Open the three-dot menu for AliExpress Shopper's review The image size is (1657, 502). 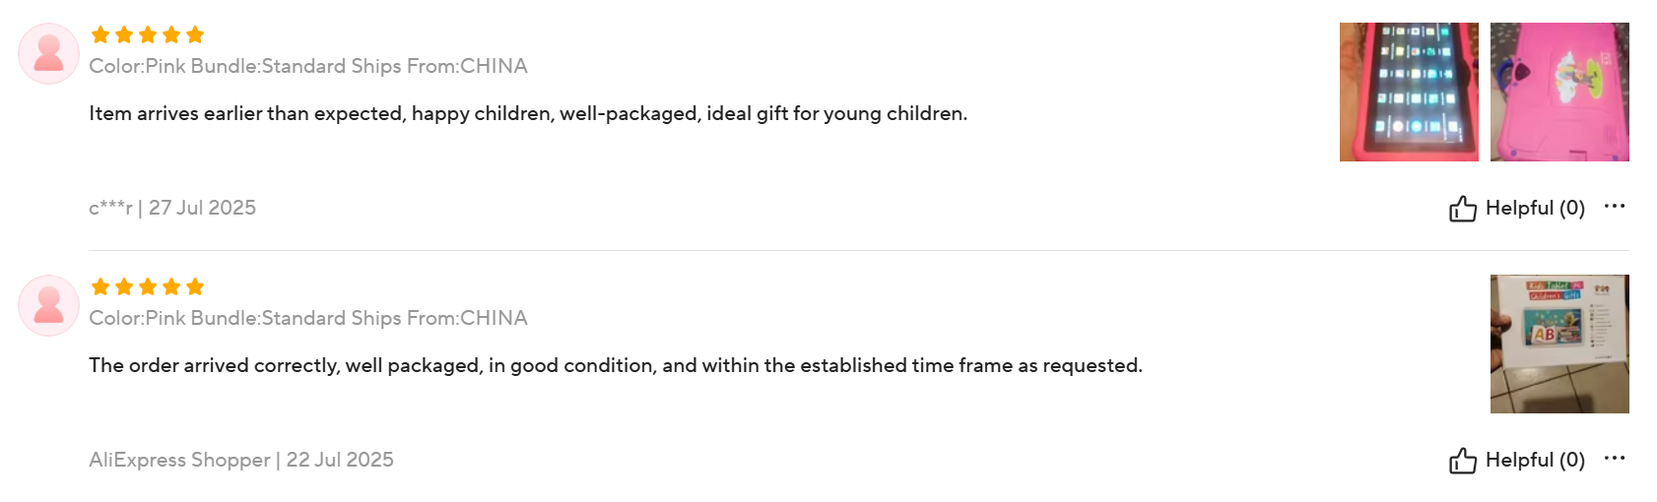(x=1614, y=459)
